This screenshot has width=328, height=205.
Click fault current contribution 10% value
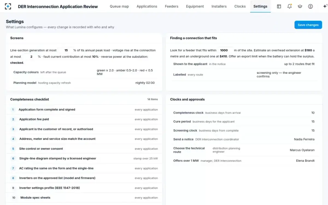point(95,57)
